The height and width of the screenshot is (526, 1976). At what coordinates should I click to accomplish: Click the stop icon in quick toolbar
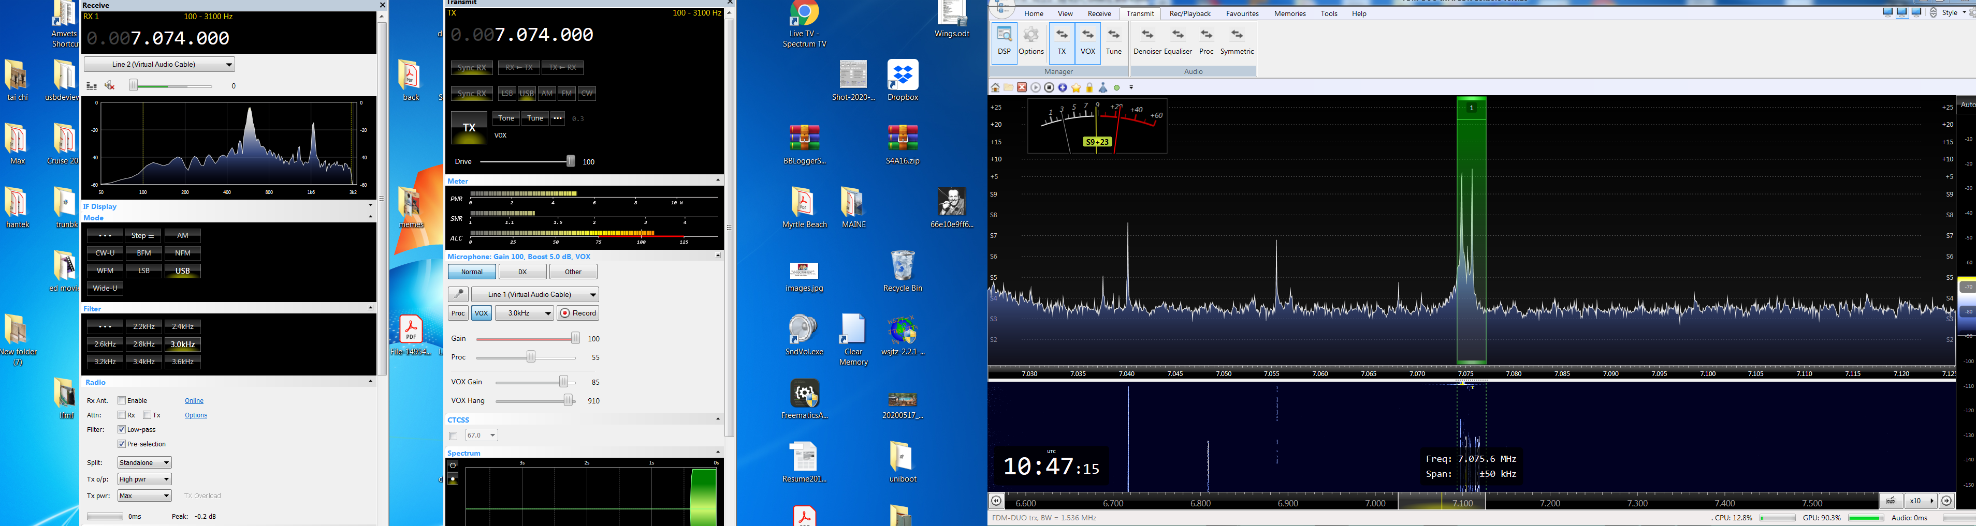[x=1050, y=88]
